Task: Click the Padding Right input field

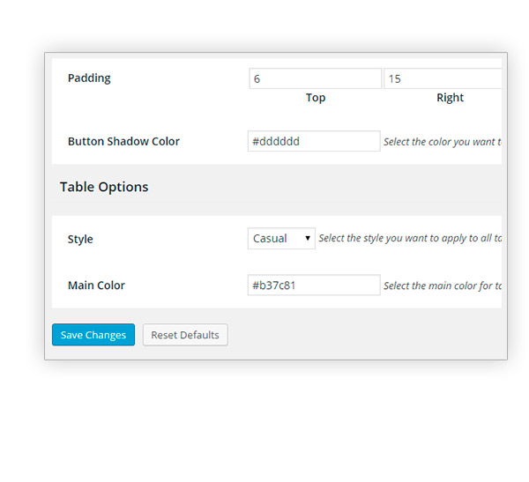Action: tap(443, 78)
